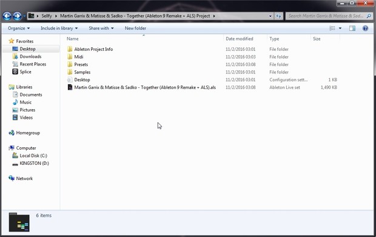Click the New folder button
This screenshot has height=237, width=376.
[x=135, y=28]
